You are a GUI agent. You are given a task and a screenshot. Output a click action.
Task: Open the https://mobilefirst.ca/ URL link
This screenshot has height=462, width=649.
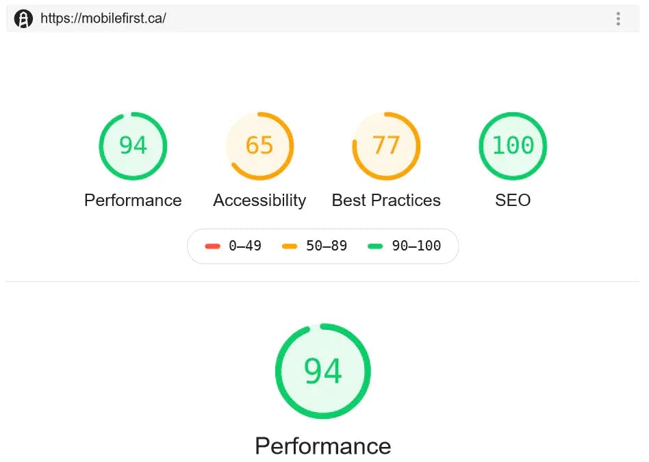(x=103, y=18)
